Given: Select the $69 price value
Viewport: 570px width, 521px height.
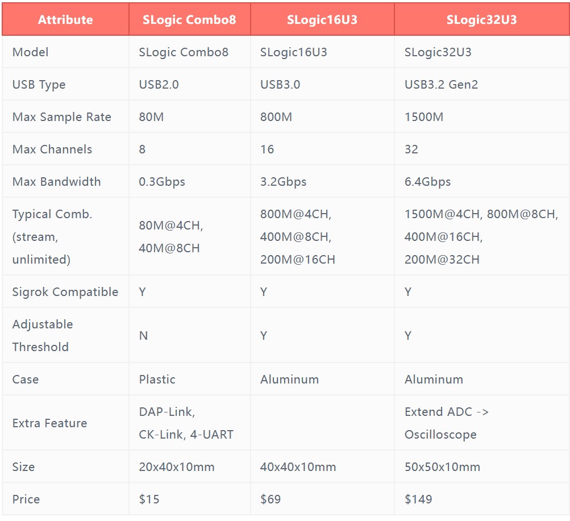Looking at the screenshot, I should point(270,499).
